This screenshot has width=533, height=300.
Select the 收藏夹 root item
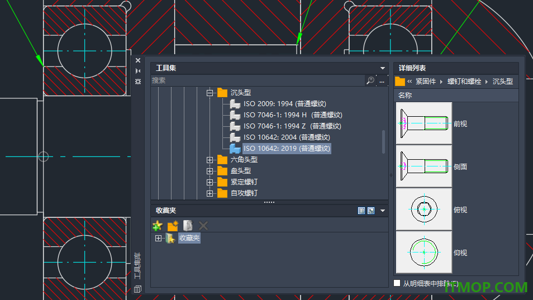pyautogui.click(x=189, y=238)
